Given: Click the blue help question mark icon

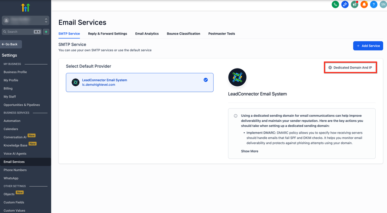Looking at the screenshot, I should (x=374, y=5).
